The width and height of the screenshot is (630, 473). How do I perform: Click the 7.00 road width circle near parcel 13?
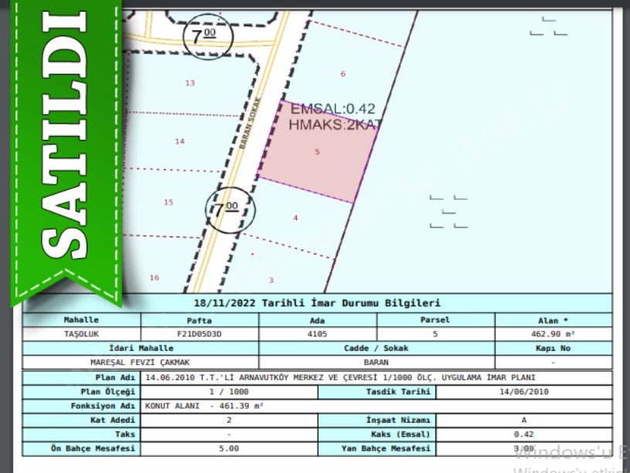click(x=204, y=34)
